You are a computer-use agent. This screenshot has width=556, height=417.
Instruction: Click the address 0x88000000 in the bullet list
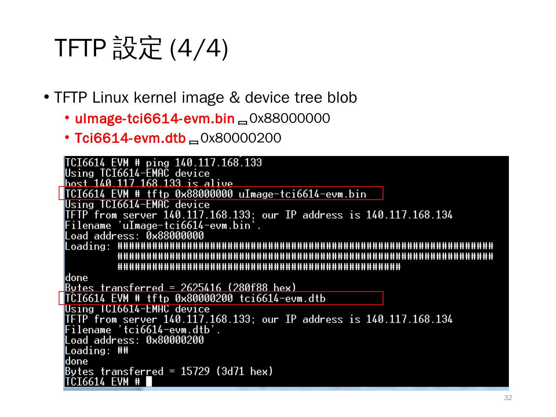pyautogui.click(x=290, y=118)
